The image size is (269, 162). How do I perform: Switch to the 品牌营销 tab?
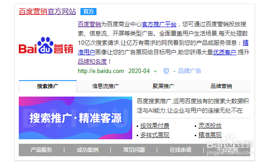[221, 86]
